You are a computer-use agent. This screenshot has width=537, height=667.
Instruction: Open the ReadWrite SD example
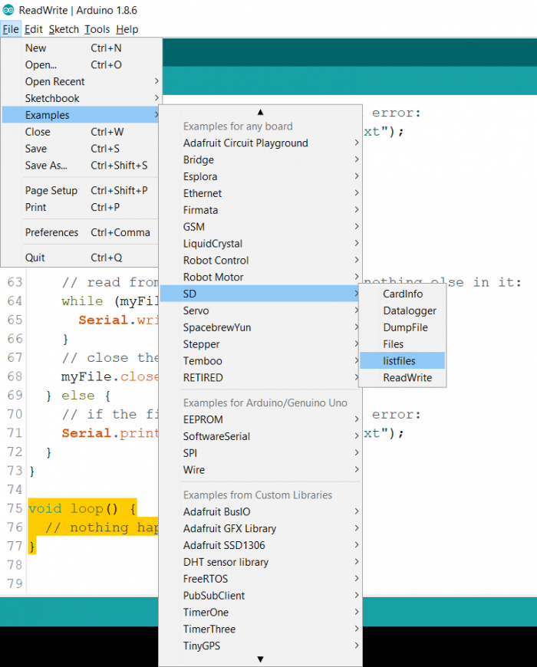tap(403, 377)
